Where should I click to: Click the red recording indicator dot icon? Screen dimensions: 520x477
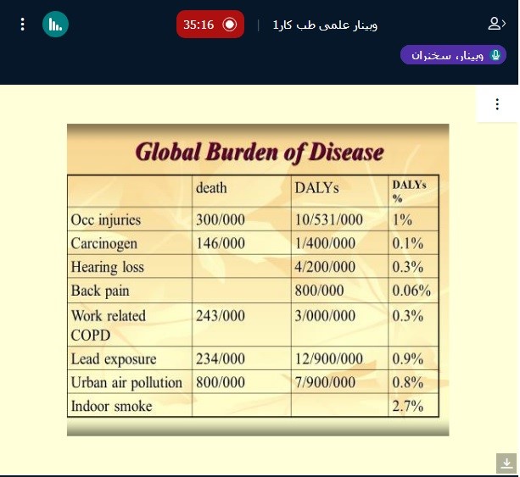[x=229, y=25]
